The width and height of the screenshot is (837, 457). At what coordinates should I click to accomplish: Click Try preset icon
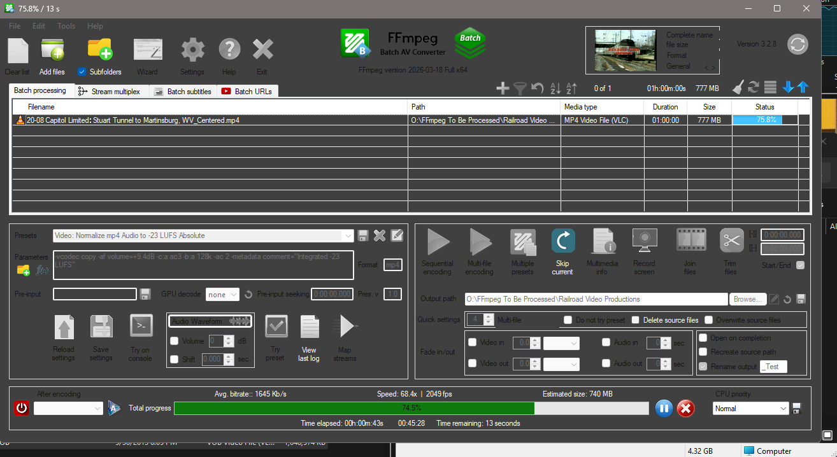[x=276, y=327]
